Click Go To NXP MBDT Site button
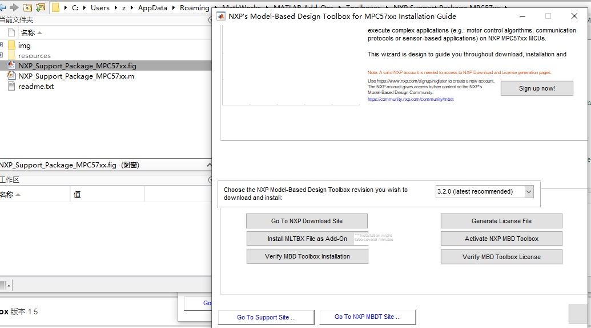 point(368,317)
